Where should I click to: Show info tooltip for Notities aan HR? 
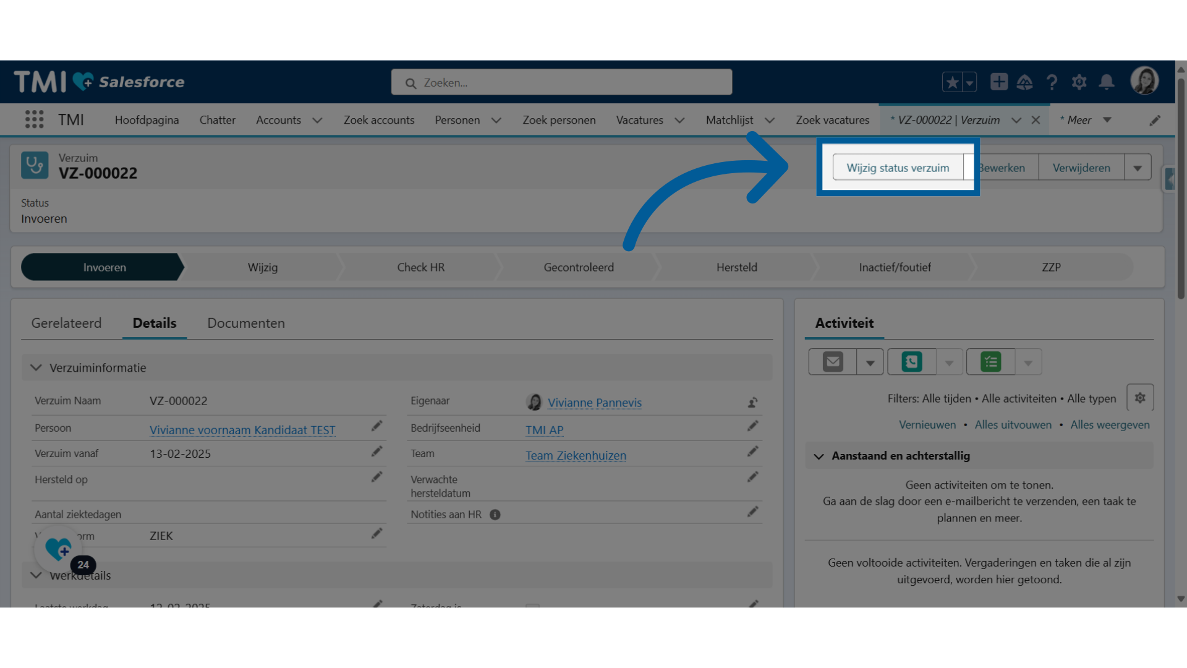[x=495, y=515]
